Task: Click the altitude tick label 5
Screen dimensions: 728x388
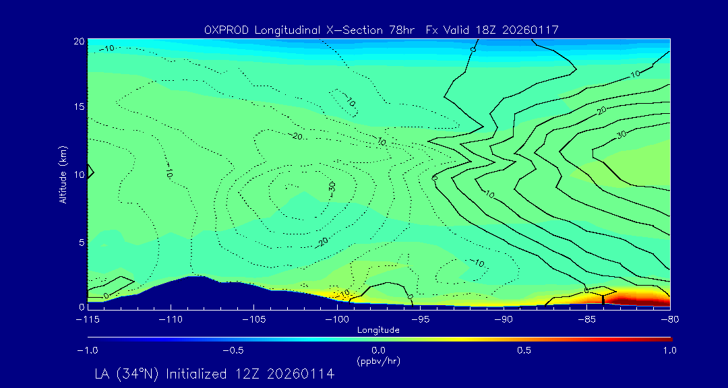Action: pyautogui.click(x=82, y=243)
